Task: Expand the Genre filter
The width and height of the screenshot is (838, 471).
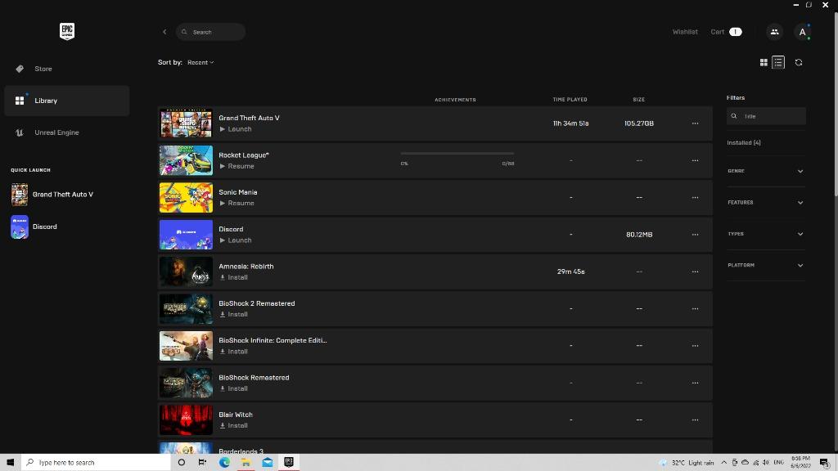Action: [x=765, y=171]
